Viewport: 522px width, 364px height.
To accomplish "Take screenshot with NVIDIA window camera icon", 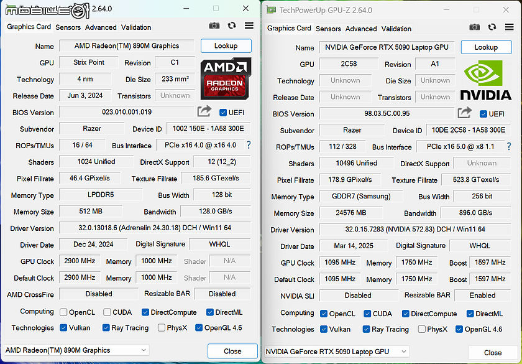I will [x=474, y=27].
